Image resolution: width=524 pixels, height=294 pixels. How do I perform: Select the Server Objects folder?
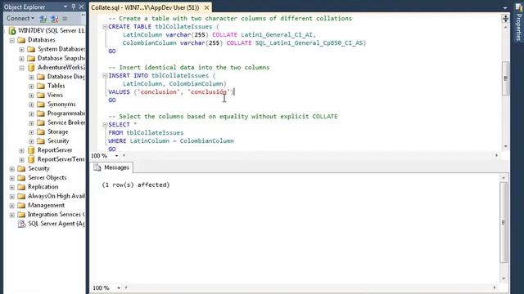pyautogui.click(x=47, y=178)
